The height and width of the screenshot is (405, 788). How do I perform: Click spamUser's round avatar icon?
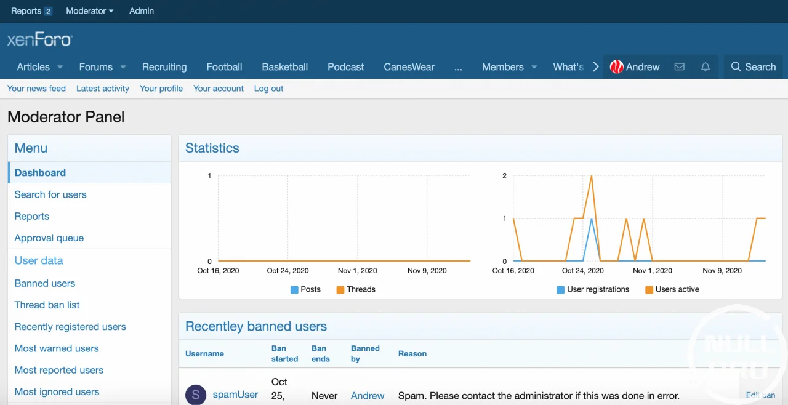point(196,395)
